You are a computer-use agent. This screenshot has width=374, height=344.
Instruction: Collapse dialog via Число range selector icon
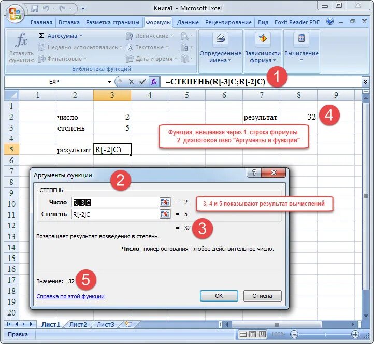[165, 202]
